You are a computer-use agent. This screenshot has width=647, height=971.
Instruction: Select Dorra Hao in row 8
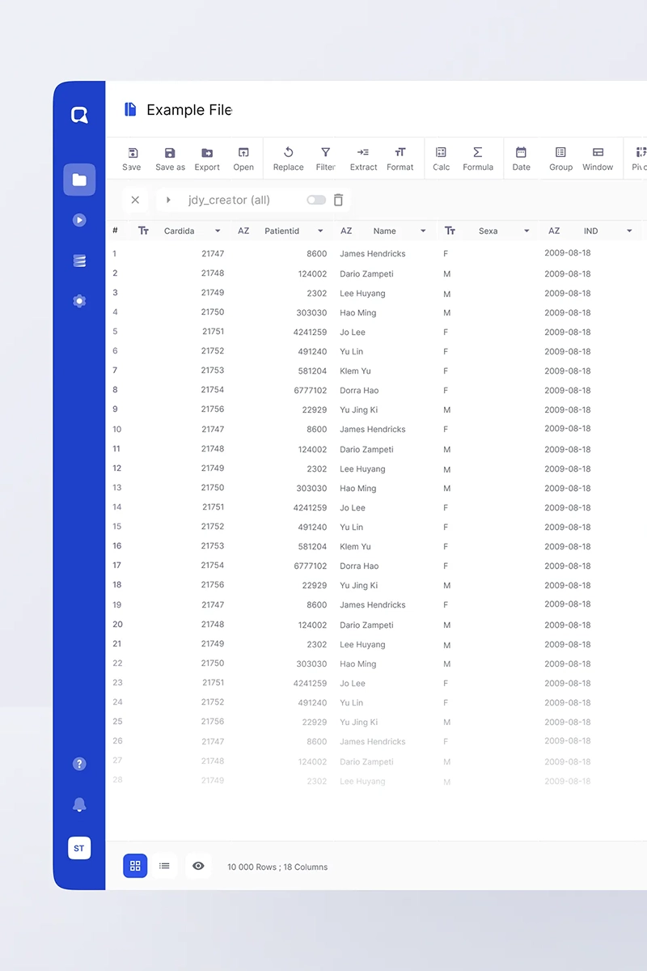tap(359, 391)
